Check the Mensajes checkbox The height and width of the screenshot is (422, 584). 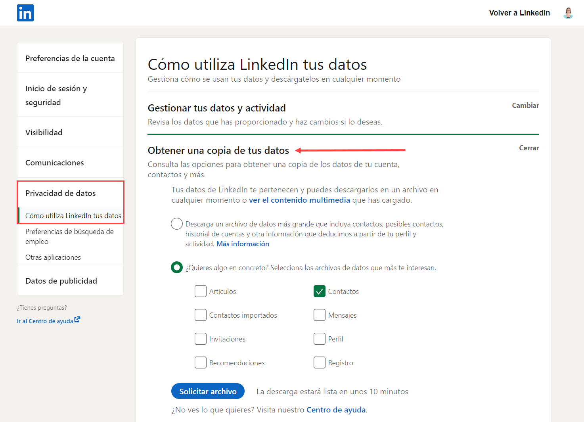coord(320,315)
